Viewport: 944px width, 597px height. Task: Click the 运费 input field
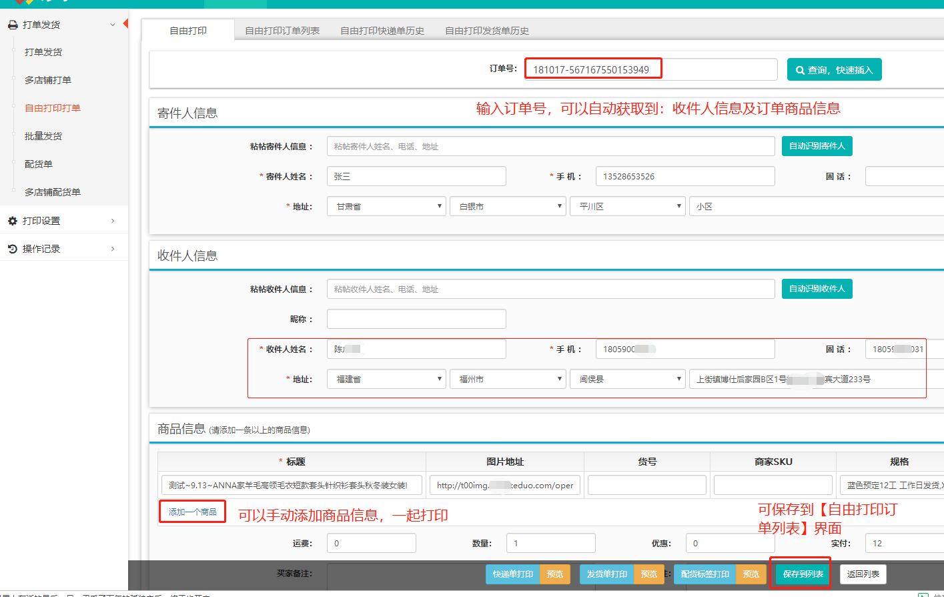click(372, 543)
